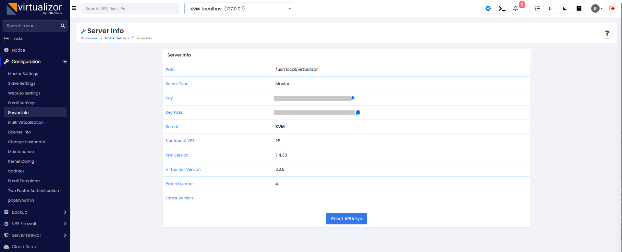
Task: Focus the Search VPS, User, IPs field
Action: [x=130, y=9]
